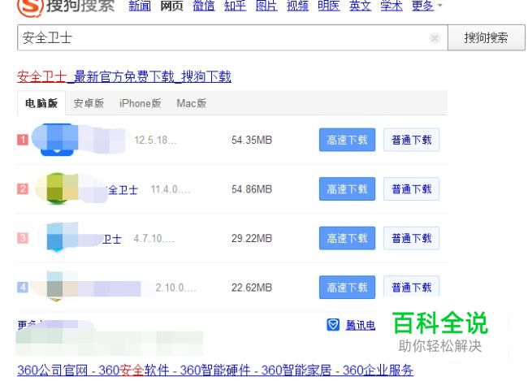Click 普通下载 for the 54.86MB item
Viewport: 528px width, 381px height.
tap(412, 189)
